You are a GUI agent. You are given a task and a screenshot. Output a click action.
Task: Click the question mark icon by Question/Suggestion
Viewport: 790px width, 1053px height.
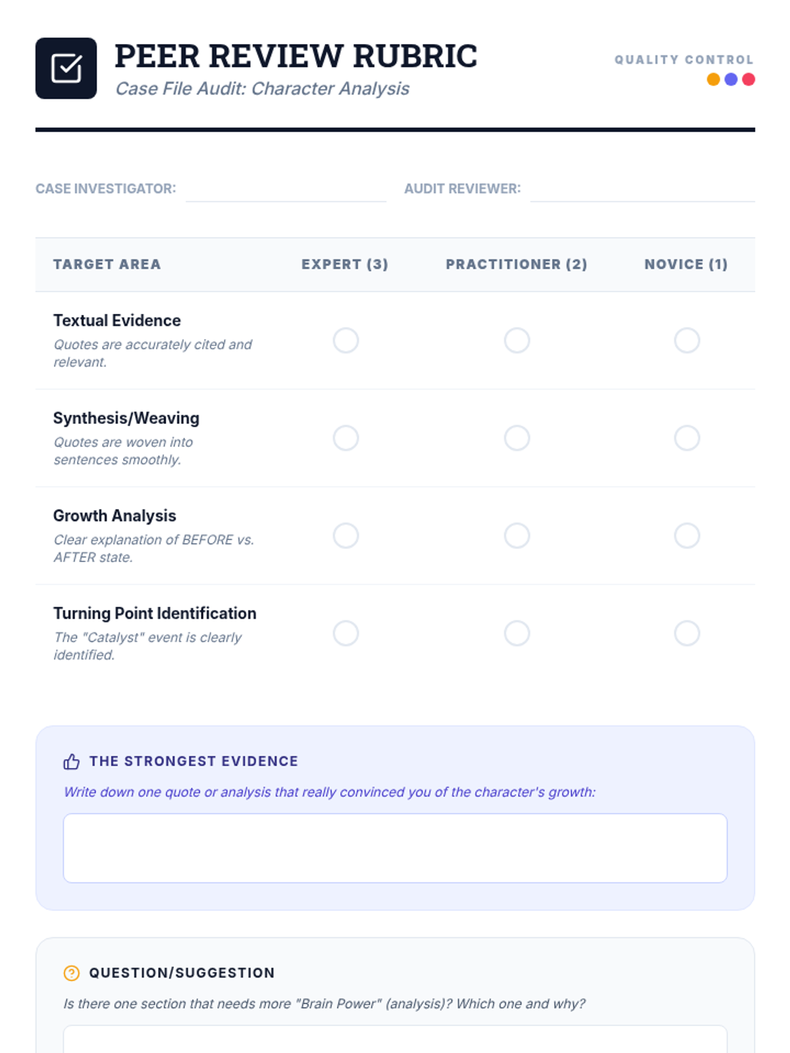point(71,973)
